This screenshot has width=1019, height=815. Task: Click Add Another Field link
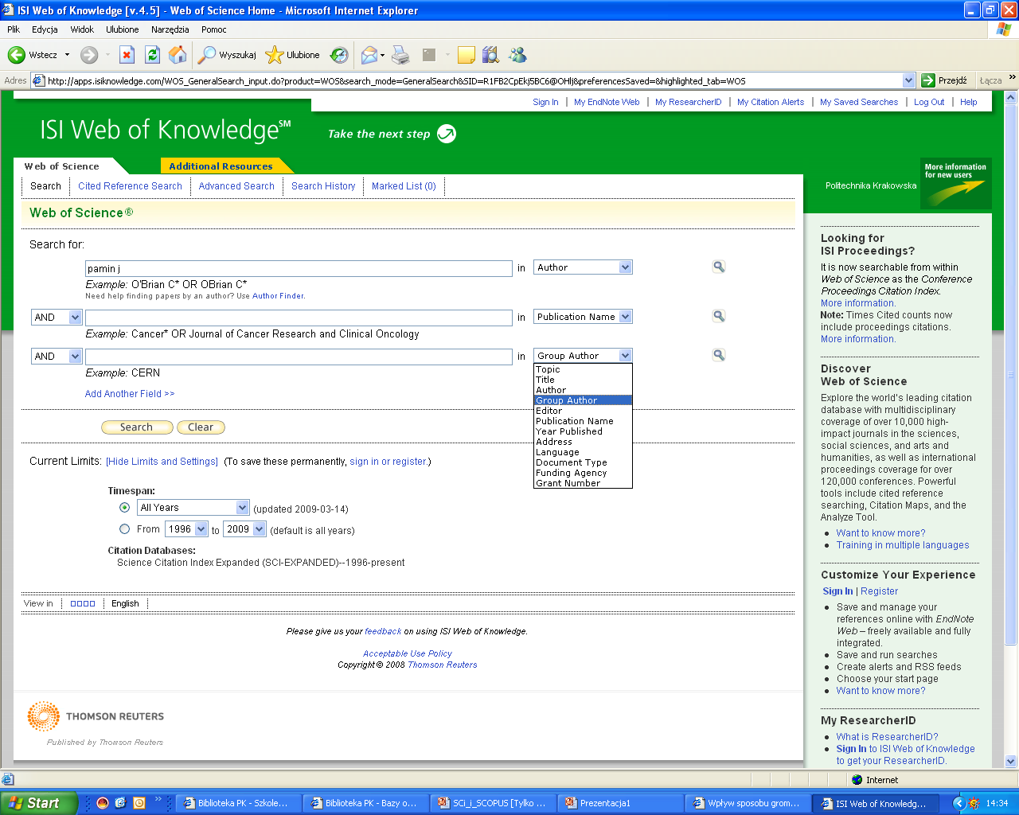coord(130,394)
